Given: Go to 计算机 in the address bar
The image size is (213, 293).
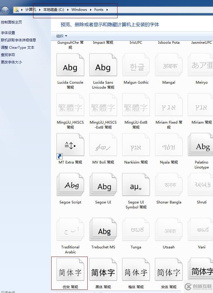Looking at the screenshot, I should 30,10.
